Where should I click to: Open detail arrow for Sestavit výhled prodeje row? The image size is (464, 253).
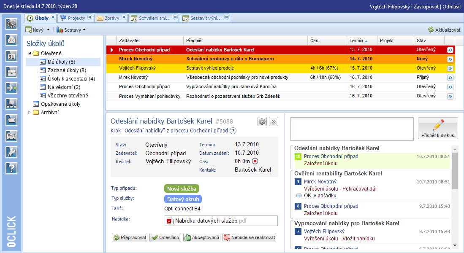click(450, 69)
